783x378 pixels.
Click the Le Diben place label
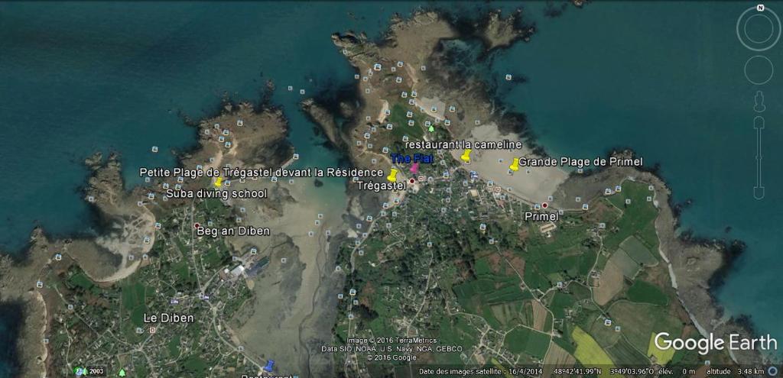pyautogui.click(x=168, y=318)
